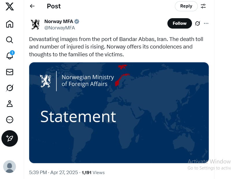Open the Profile person icon
This screenshot has height=179, width=231.
10,104
